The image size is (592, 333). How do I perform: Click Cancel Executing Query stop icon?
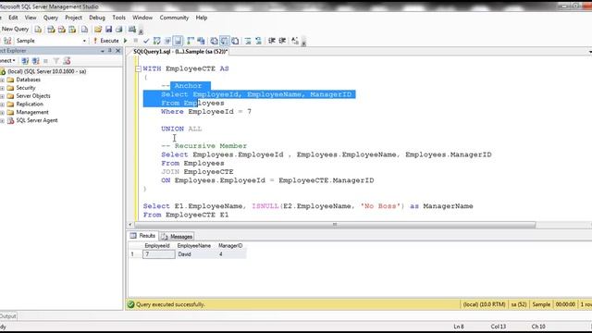point(136,41)
